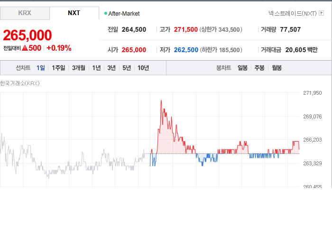Click the current price 265,000 headline
Viewport: 332px width, 232px height.
point(28,35)
